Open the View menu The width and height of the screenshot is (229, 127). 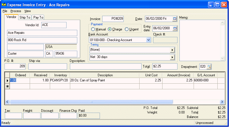click(x=27, y=11)
